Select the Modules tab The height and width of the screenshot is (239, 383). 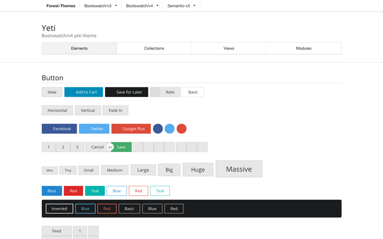coord(303,48)
